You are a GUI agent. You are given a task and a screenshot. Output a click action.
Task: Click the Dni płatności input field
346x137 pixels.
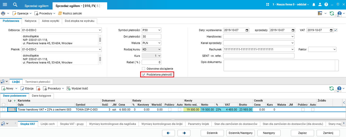(x=151, y=36)
